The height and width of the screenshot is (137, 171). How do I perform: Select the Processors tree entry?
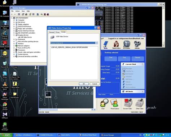coord(22,50)
